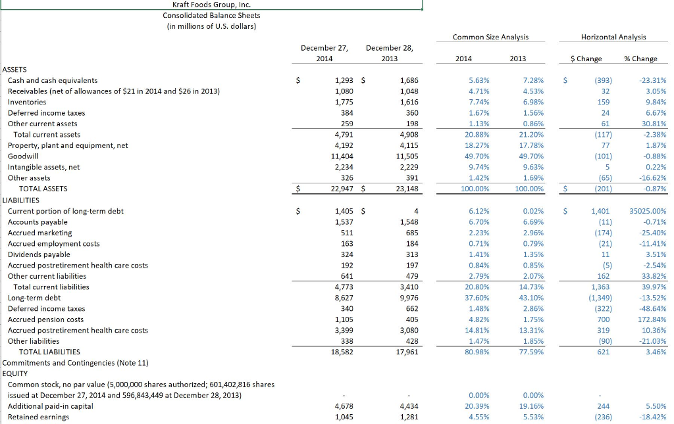
Task: Select the Receivables row label
Action: (113, 91)
